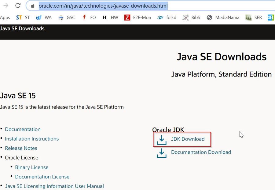Click the browser forward arrow
275x190 pixels.
[6, 5]
